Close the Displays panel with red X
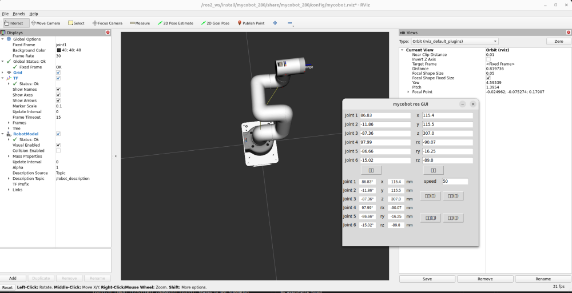This screenshot has height=293, width=572. coord(108,33)
